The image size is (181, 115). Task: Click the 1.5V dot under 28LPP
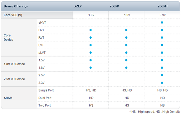click(126, 60)
